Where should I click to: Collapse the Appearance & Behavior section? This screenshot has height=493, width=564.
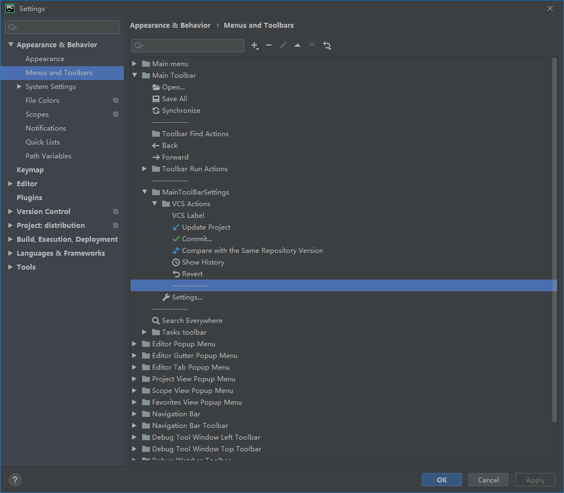[x=11, y=44]
